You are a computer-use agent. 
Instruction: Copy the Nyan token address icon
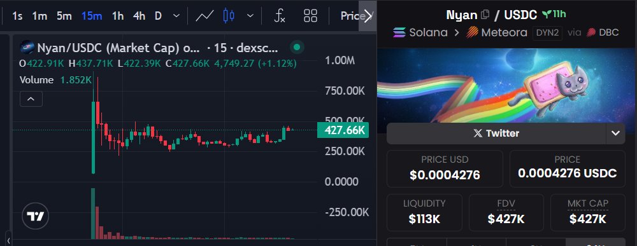coord(485,15)
